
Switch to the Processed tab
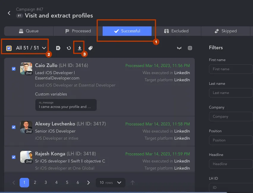coord(78,31)
